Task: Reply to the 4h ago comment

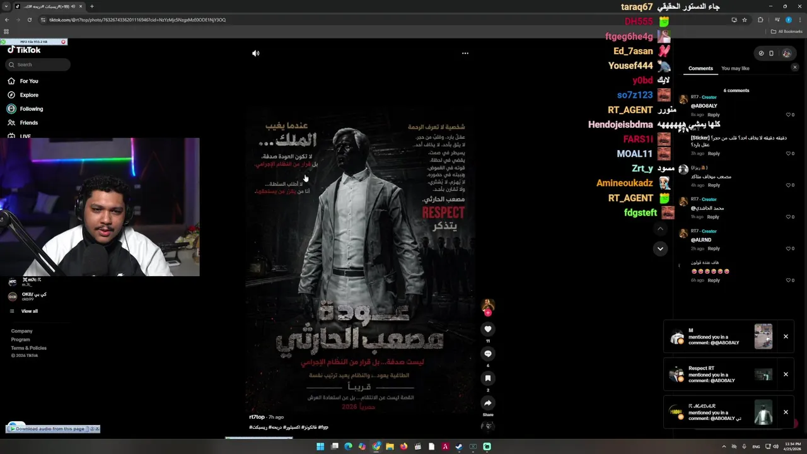Action: coord(714,185)
